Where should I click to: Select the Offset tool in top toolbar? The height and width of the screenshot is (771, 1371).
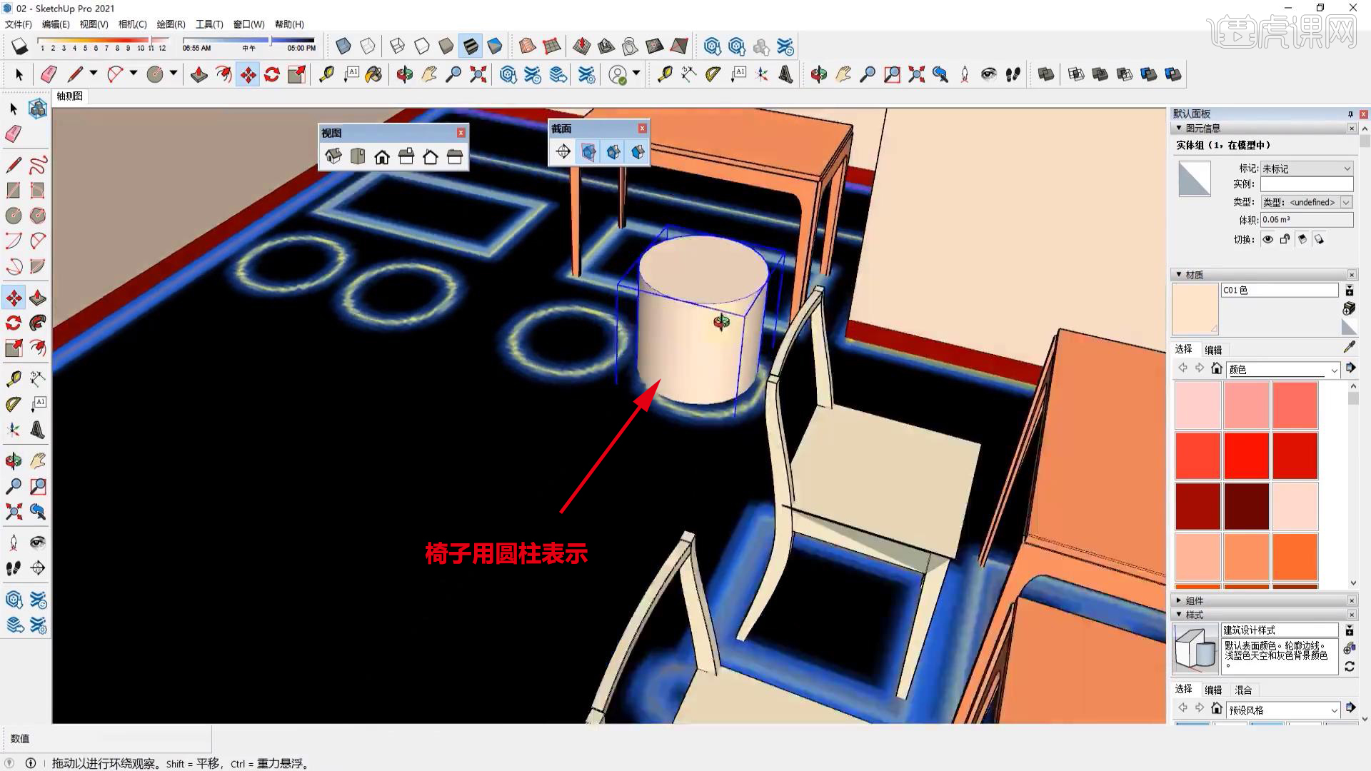point(224,74)
